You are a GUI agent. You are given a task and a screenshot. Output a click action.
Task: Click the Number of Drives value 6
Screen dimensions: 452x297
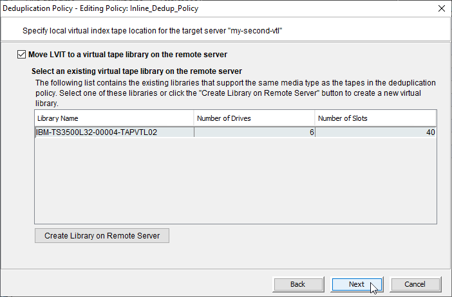pyautogui.click(x=254, y=132)
